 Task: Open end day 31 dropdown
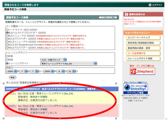(72, 71)
